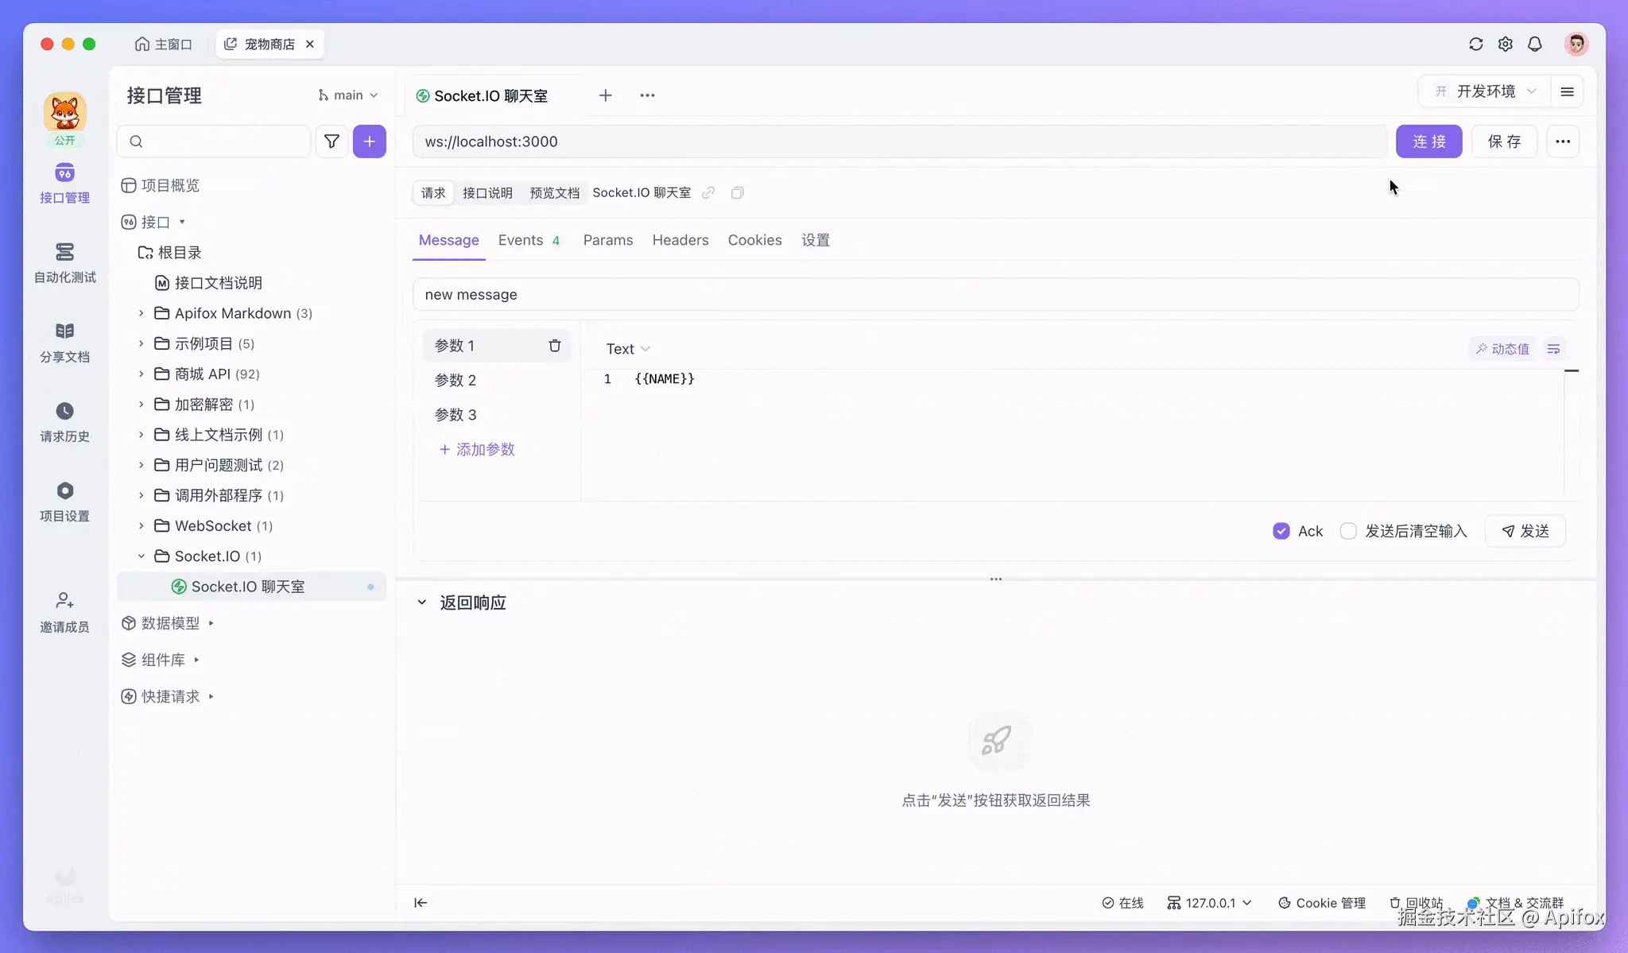Click the new message event name field
This screenshot has width=1628, height=953.
[995, 295]
